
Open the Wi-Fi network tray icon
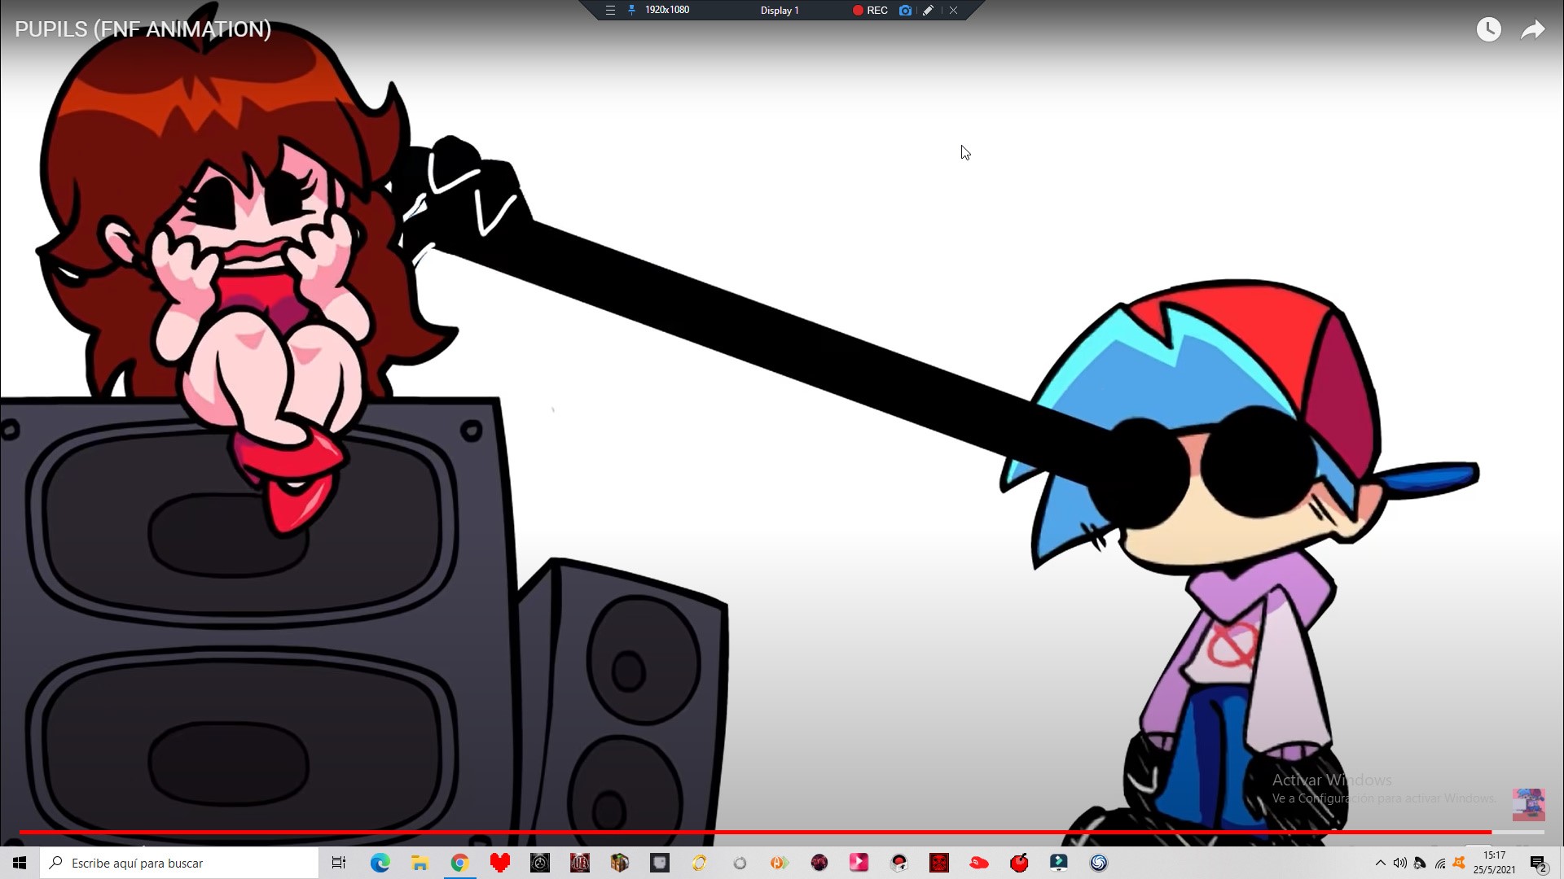pos(1440,863)
